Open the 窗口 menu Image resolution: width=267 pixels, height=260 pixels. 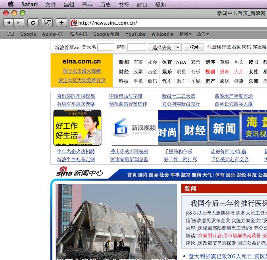pyautogui.click(x=142, y=5)
